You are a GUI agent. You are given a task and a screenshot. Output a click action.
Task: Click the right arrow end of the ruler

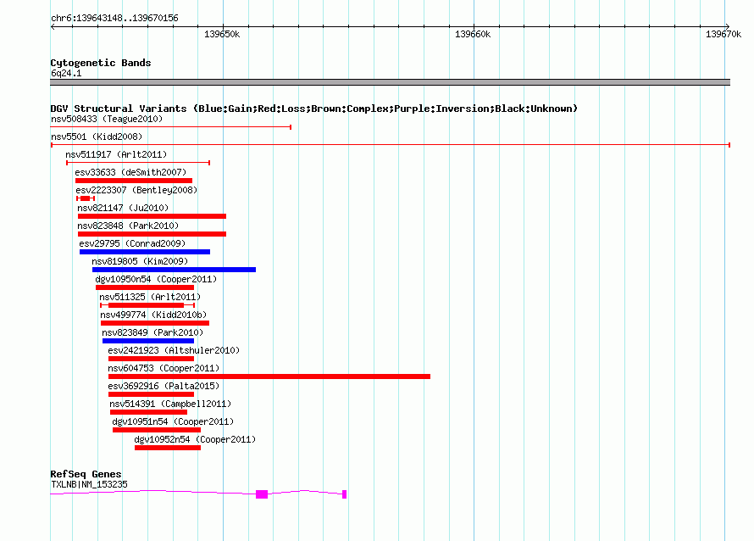tap(728, 27)
